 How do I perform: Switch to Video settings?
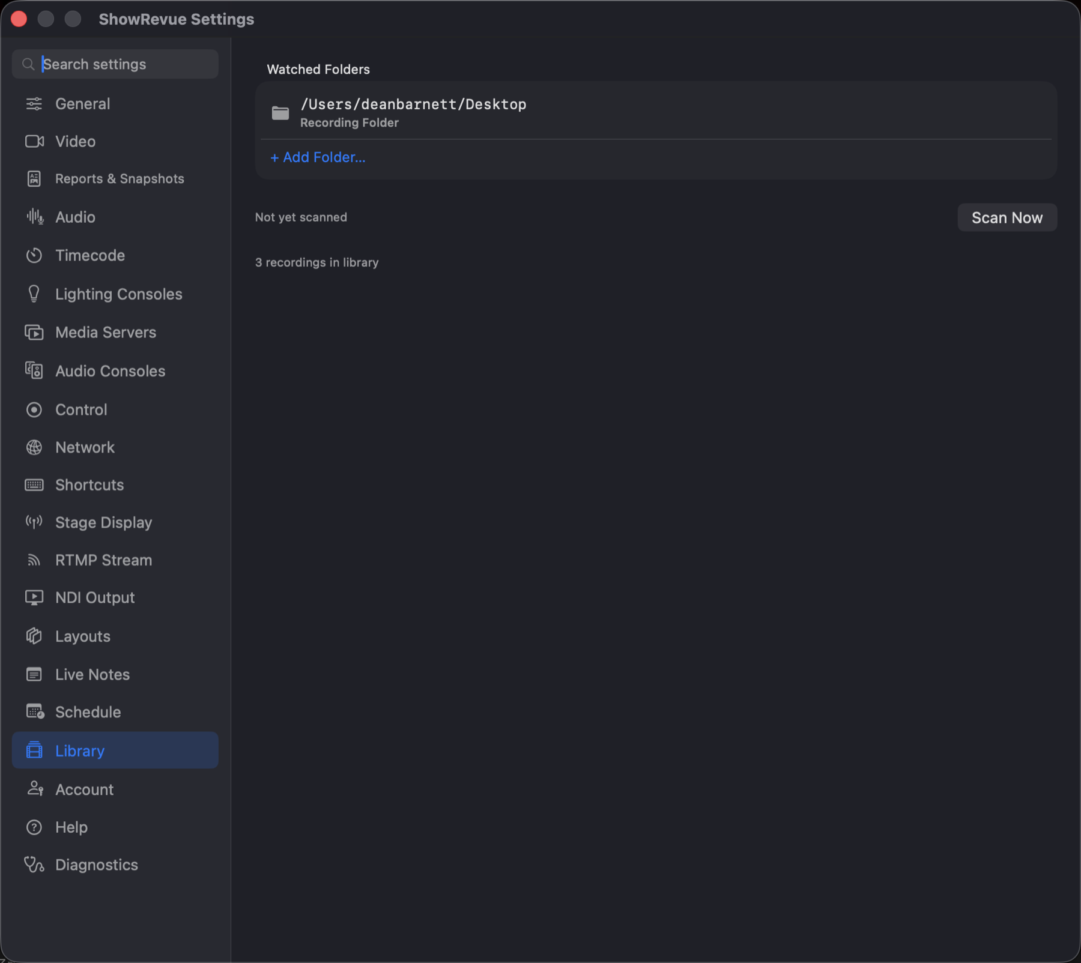point(115,141)
